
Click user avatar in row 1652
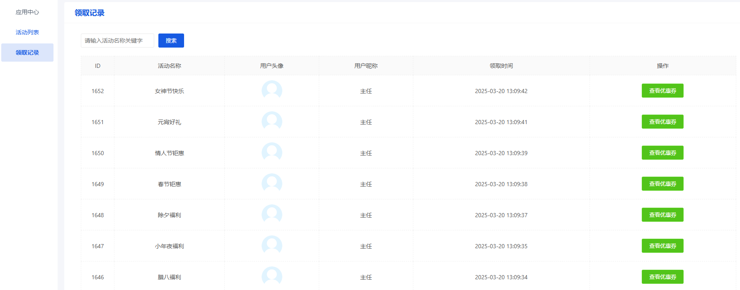272,91
